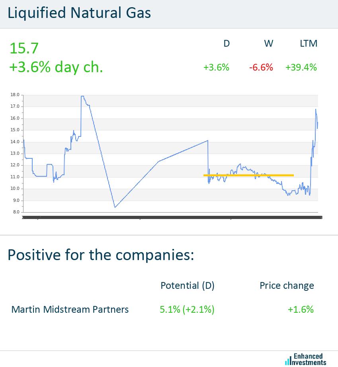Click the Positive for the companies heading
The width and height of the screenshot is (338, 367).
101,254
